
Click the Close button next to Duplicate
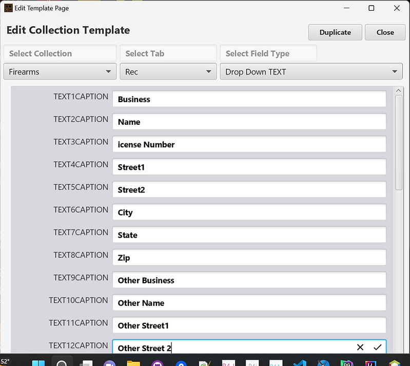pos(385,32)
